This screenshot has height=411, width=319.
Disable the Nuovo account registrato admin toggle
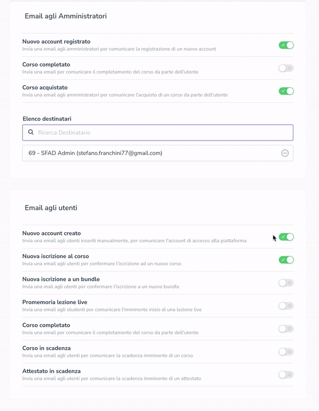pos(286,45)
